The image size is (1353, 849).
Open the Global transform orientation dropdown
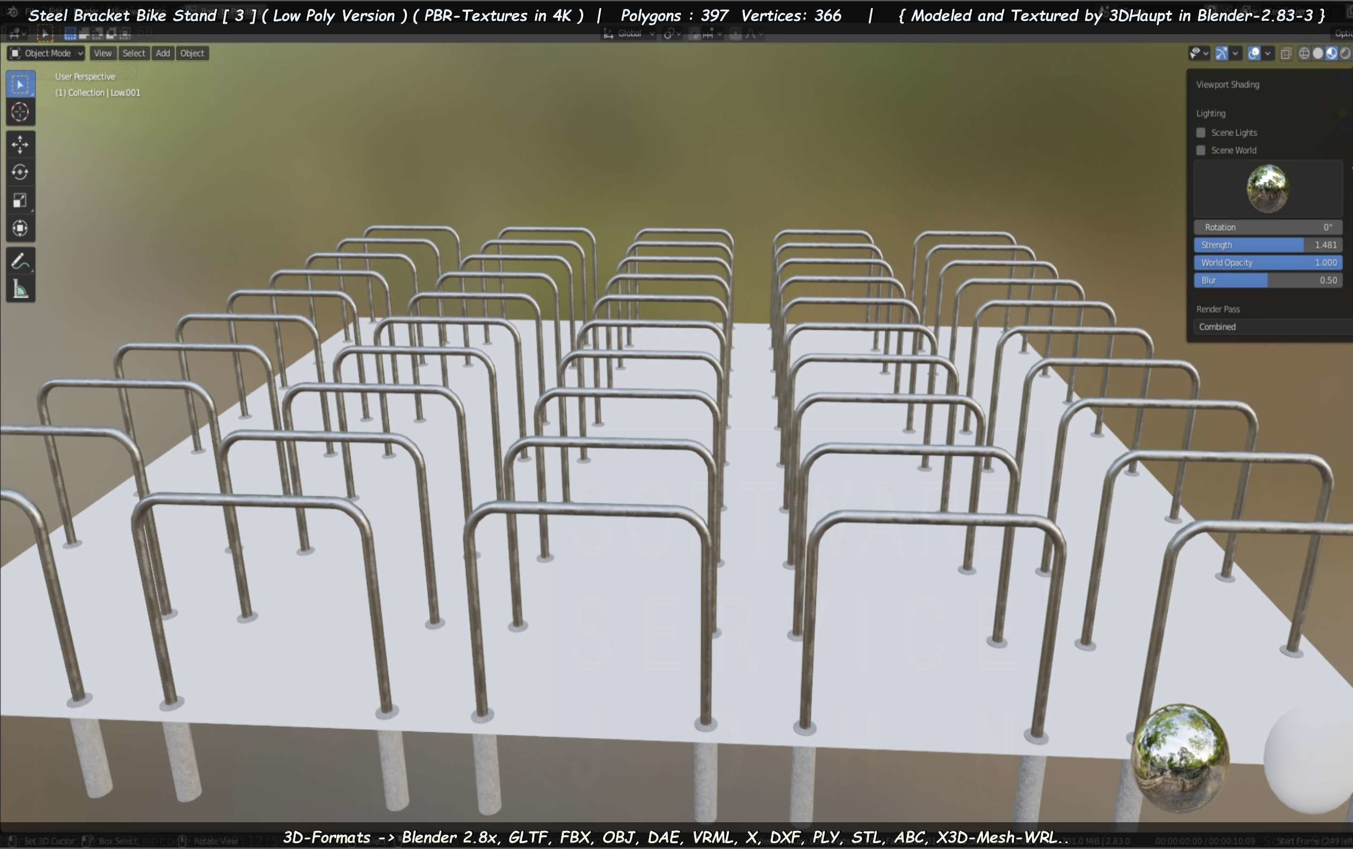629,34
